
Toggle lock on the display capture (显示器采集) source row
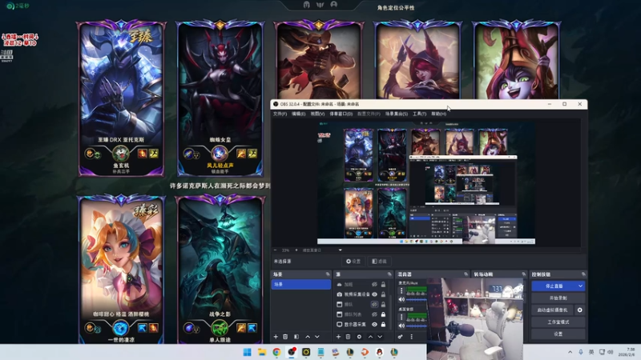tap(384, 325)
